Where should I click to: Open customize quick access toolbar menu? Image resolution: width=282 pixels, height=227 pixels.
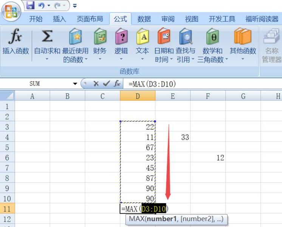point(75,6)
